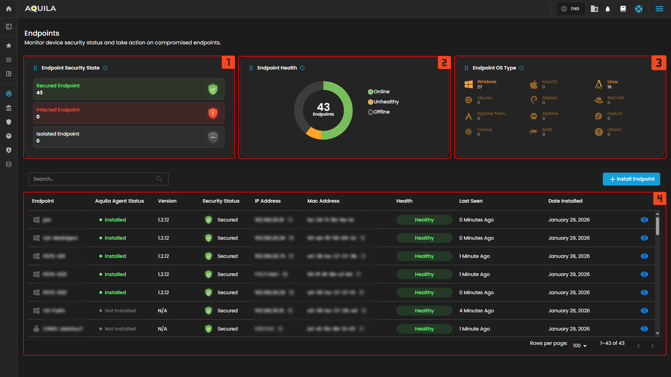671x377 pixels.
Task: Open the favorites star icon in the sidebar
Action: pos(9,45)
